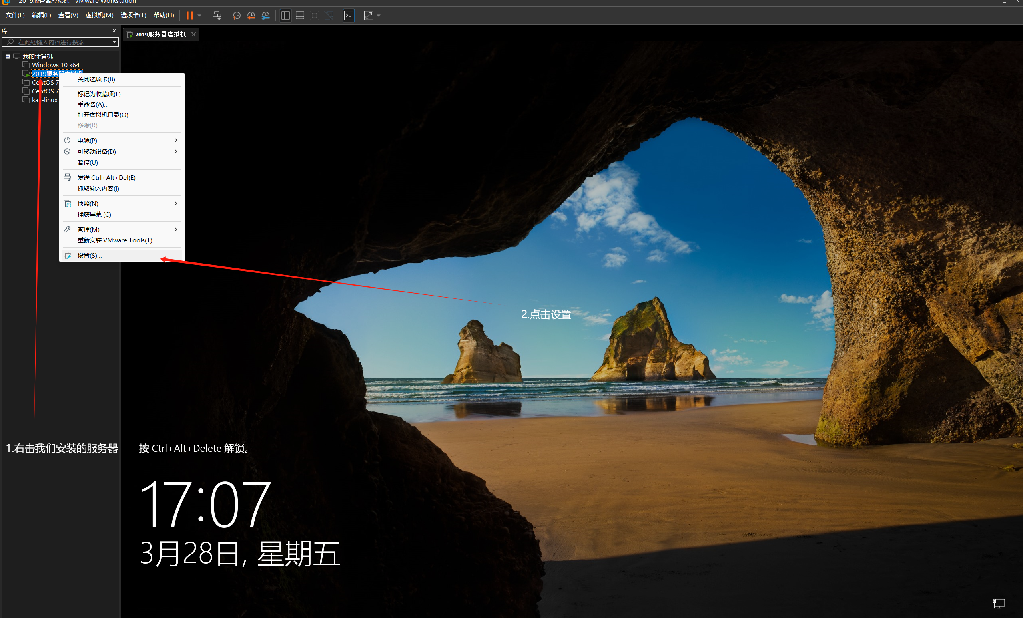Open the library search filter dropdown arrow

tap(114, 42)
